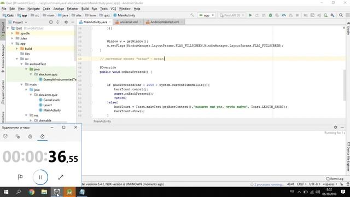Click MainActivity breadcrumb in navigation bar
350x197 pixels.
tap(124, 15)
